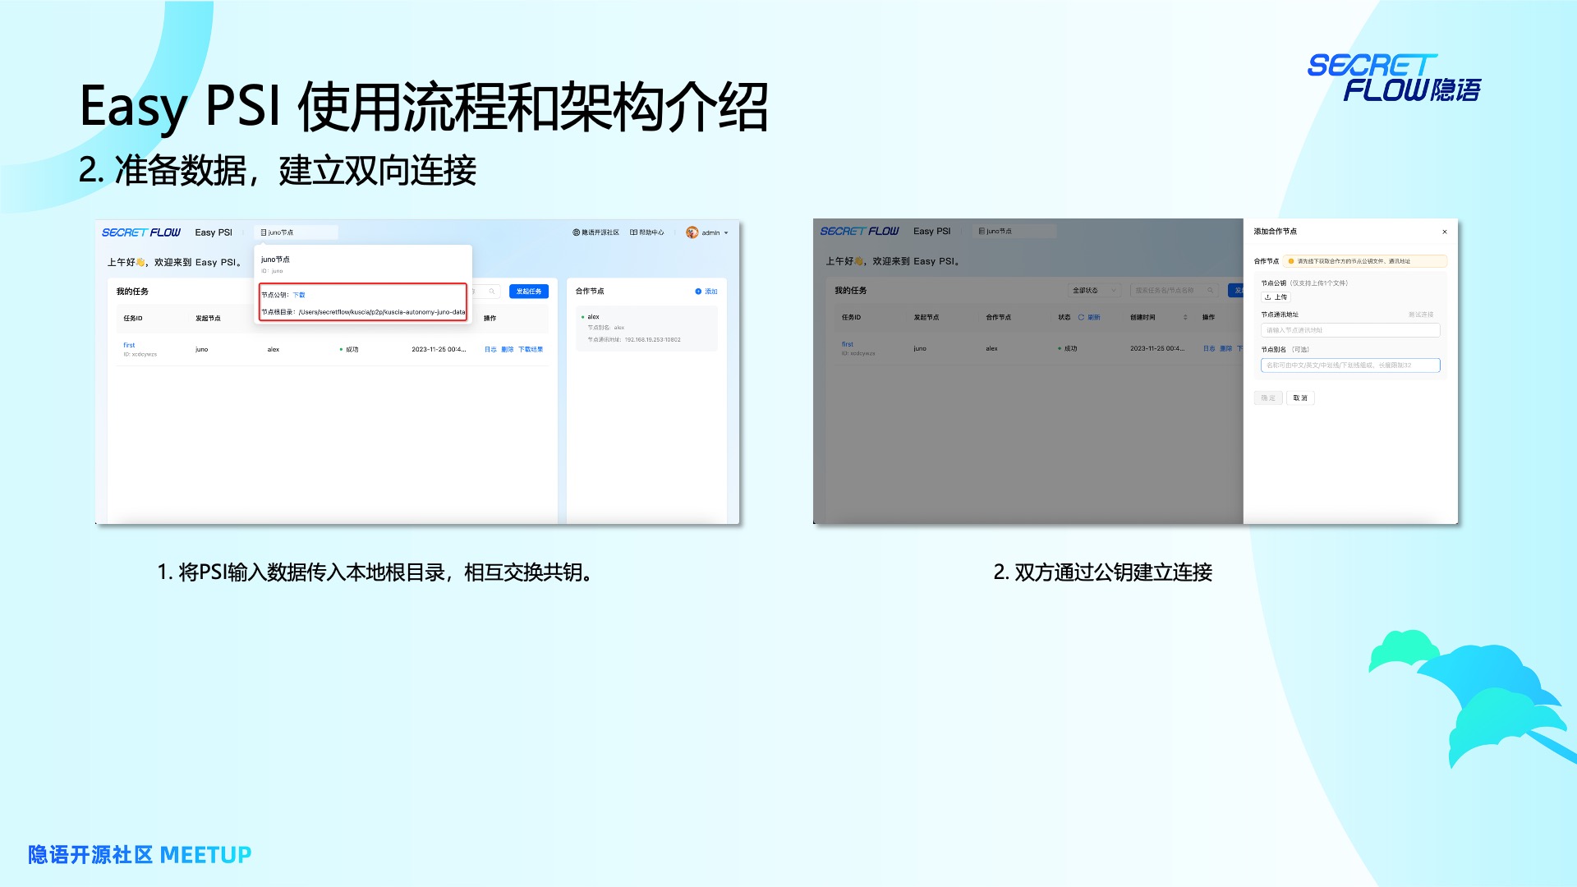Image resolution: width=1577 pixels, height=887 pixels.
Task: Expand the admin account dropdown arrow
Action: pos(726,233)
